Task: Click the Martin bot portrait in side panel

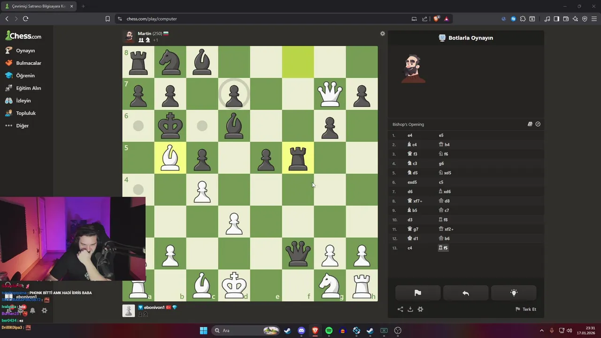Action: point(413,69)
